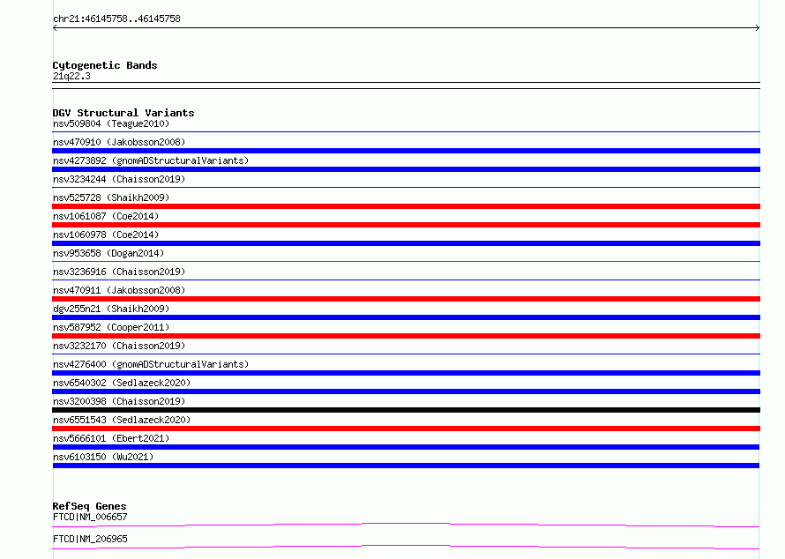Click the nsv5666101 (Ebert2021) label
This screenshot has width=785, height=559.
111,438
